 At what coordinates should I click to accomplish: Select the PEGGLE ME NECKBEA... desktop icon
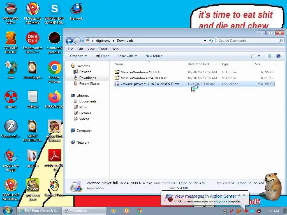pos(11,190)
